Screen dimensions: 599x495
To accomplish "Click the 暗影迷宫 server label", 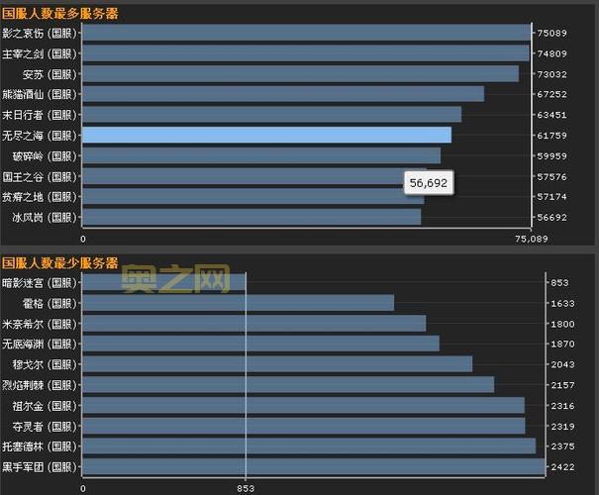I will (x=39, y=282).
